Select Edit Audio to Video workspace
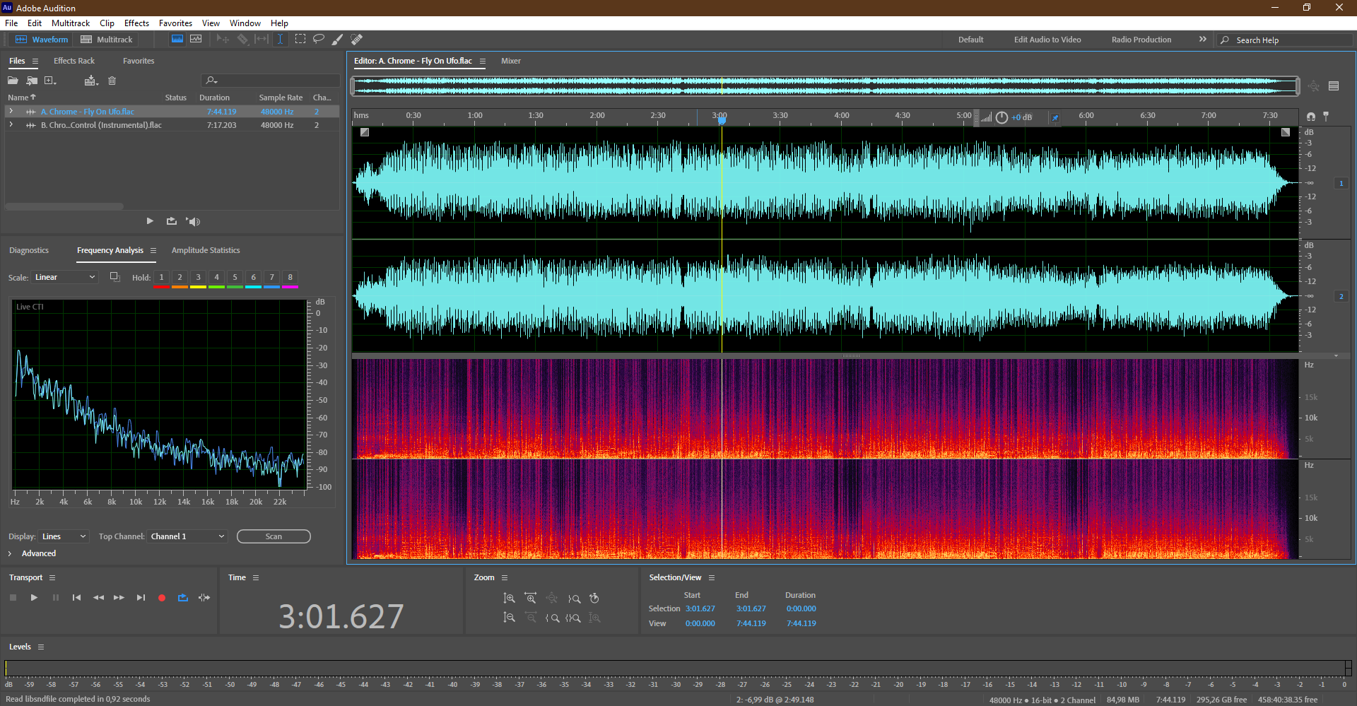This screenshot has width=1357, height=706. 1047,40
